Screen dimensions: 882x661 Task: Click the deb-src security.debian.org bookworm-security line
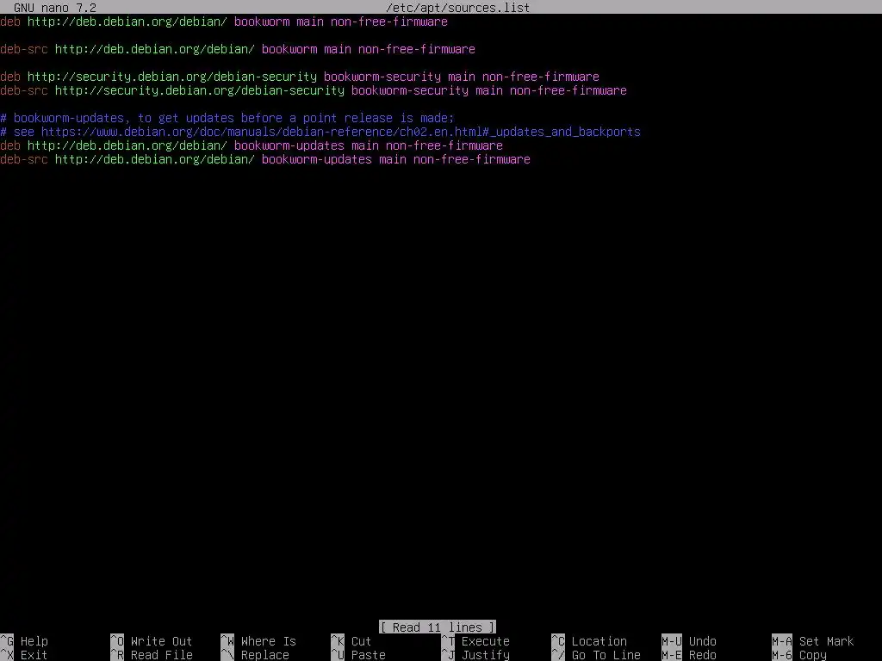click(314, 90)
